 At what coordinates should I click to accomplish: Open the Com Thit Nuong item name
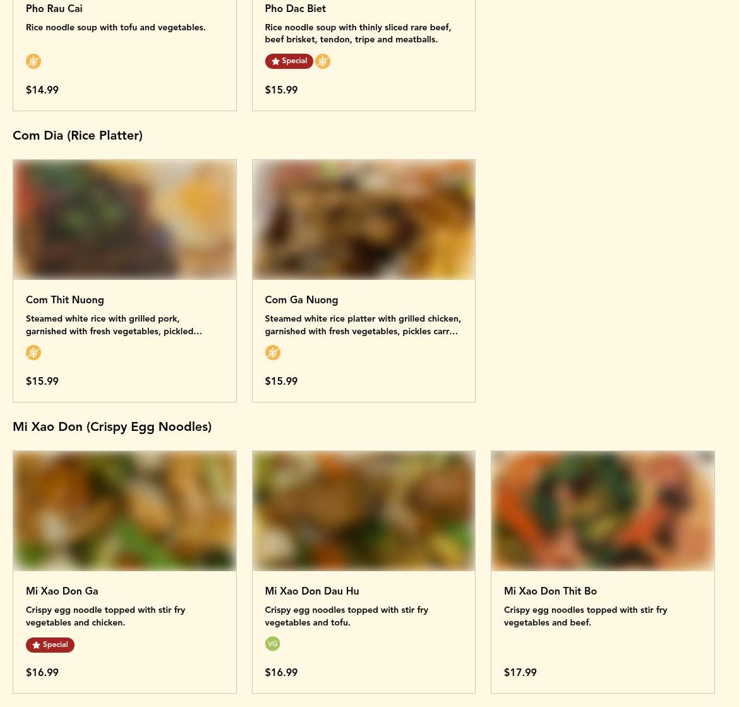click(65, 300)
